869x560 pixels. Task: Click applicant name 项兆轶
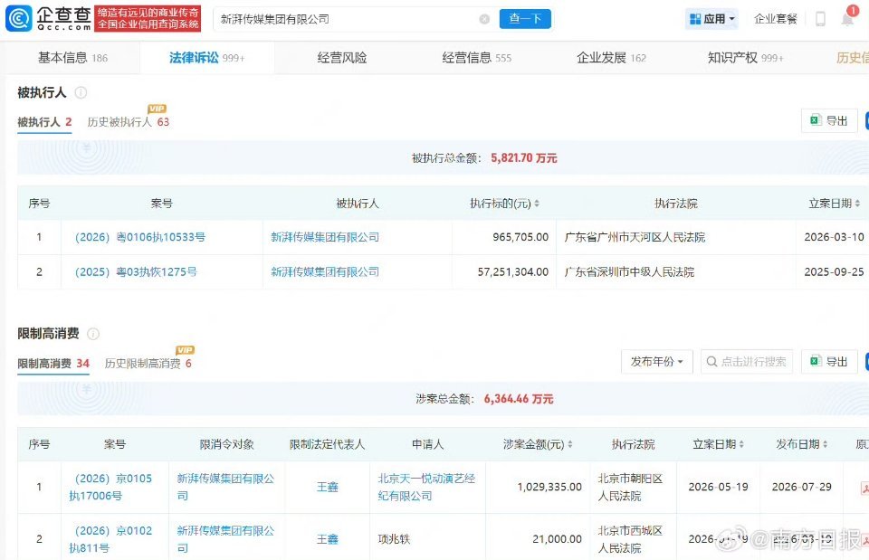pos(394,539)
